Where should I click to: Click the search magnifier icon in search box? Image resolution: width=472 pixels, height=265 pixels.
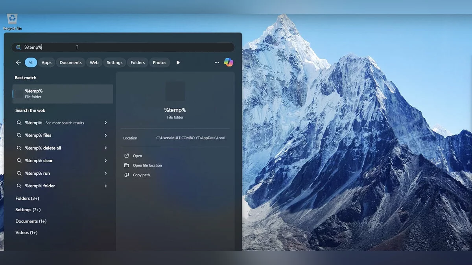click(18, 47)
